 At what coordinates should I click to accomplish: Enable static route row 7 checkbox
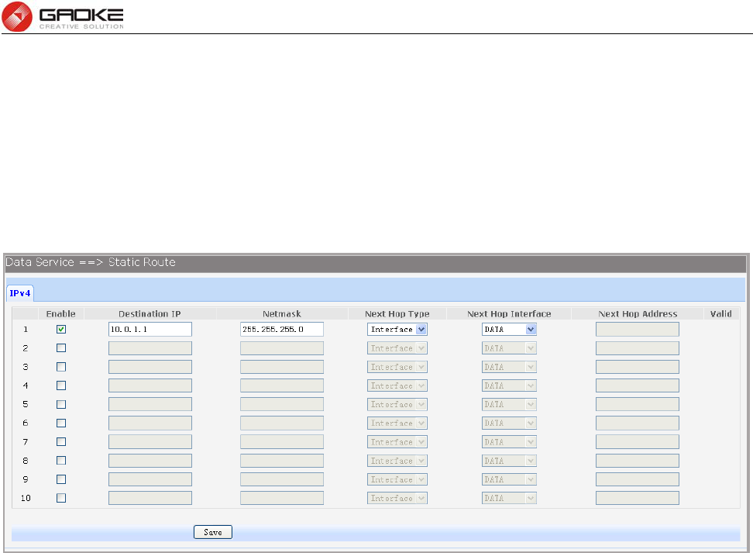61,442
